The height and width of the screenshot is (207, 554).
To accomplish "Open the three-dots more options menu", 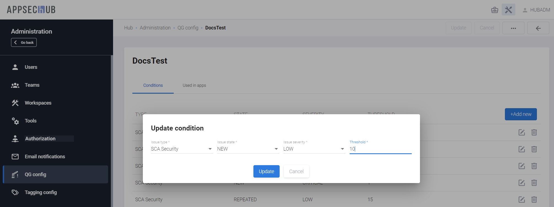I will (513, 28).
